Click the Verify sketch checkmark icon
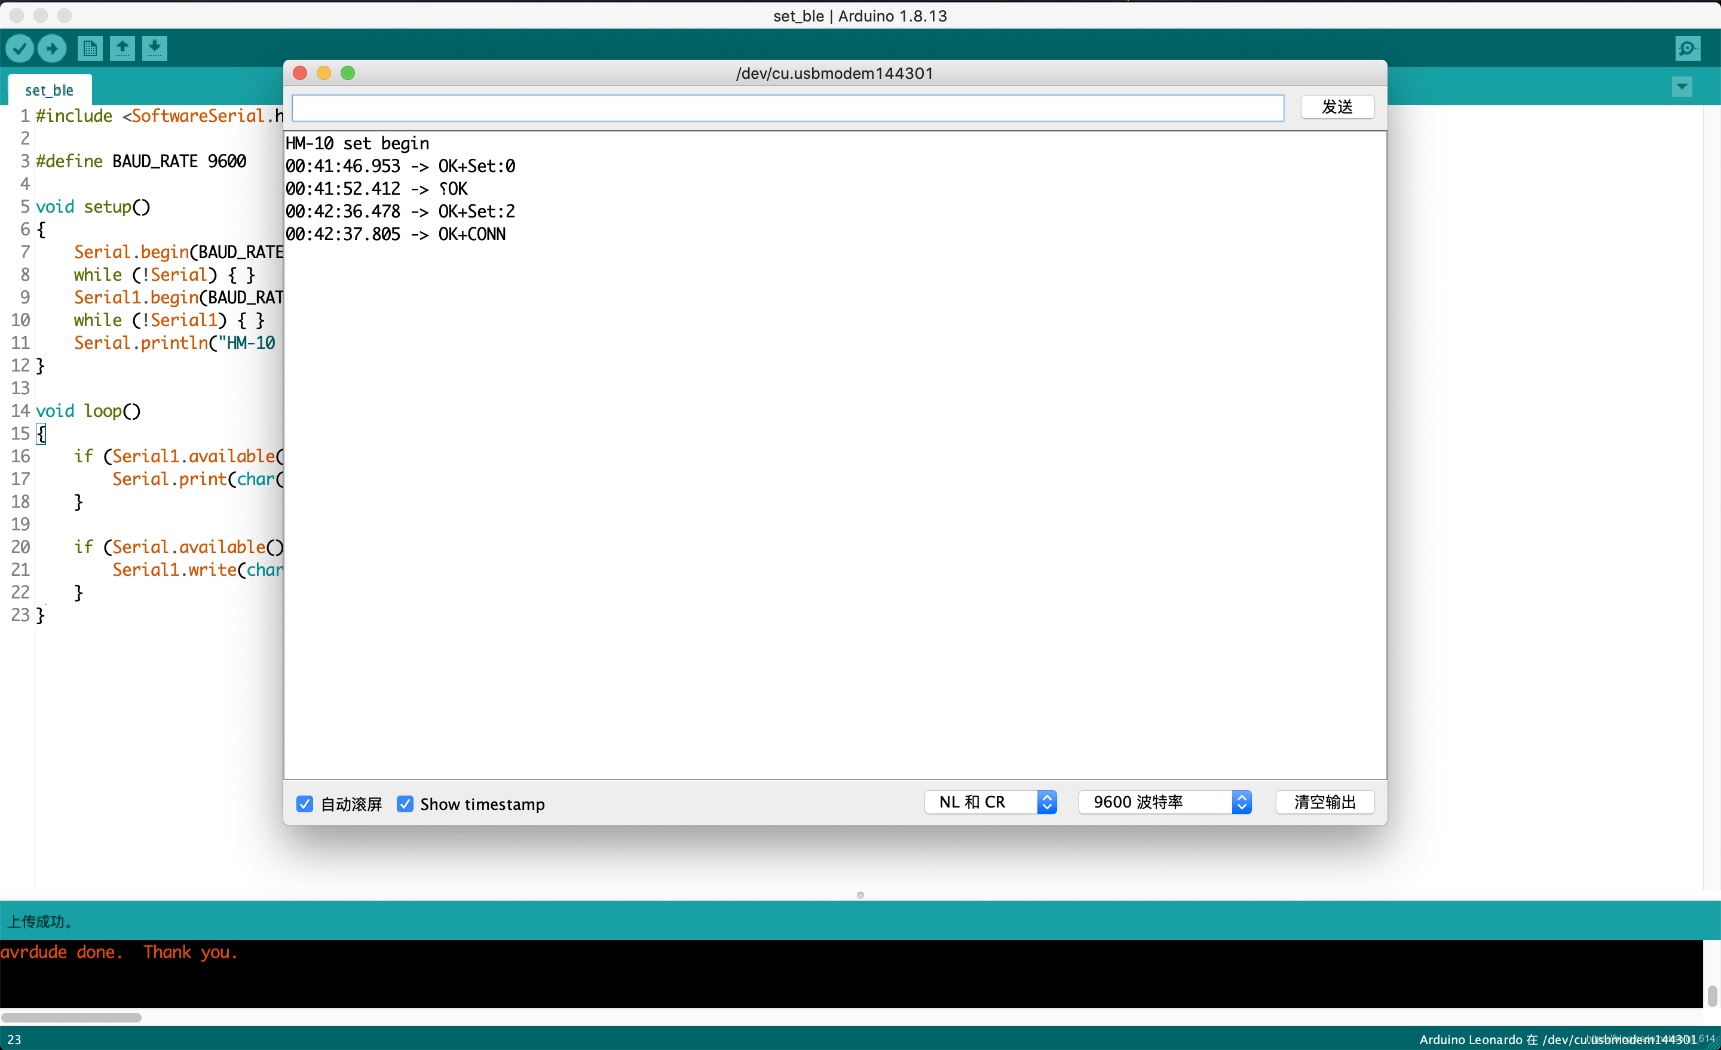The image size is (1721, 1050). (20, 48)
